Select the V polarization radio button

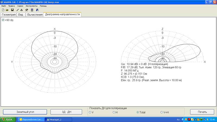[x=90, y=112]
